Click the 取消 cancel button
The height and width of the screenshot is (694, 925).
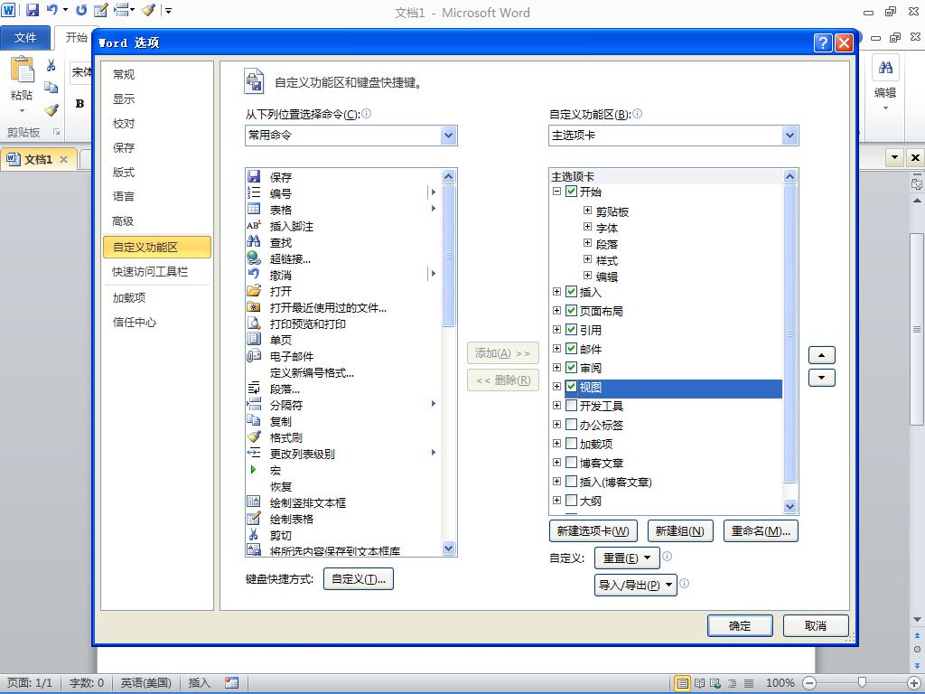pyautogui.click(x=816, y=625)
